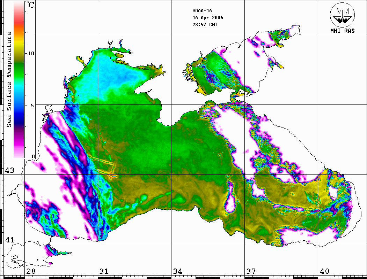Click the temperature color scale bar
367x279 pixels.
tap(19, 80)
